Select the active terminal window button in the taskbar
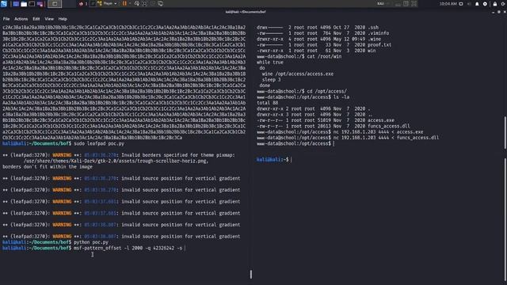 point(55,4)
